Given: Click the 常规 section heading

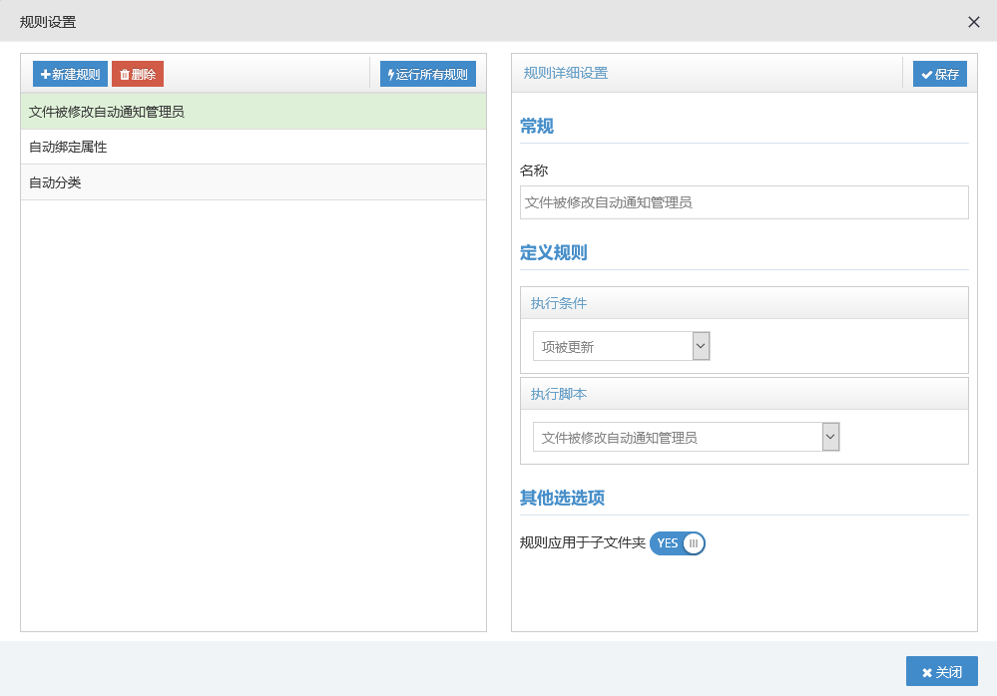Looking at the screenshot, I should coord(537,126).
